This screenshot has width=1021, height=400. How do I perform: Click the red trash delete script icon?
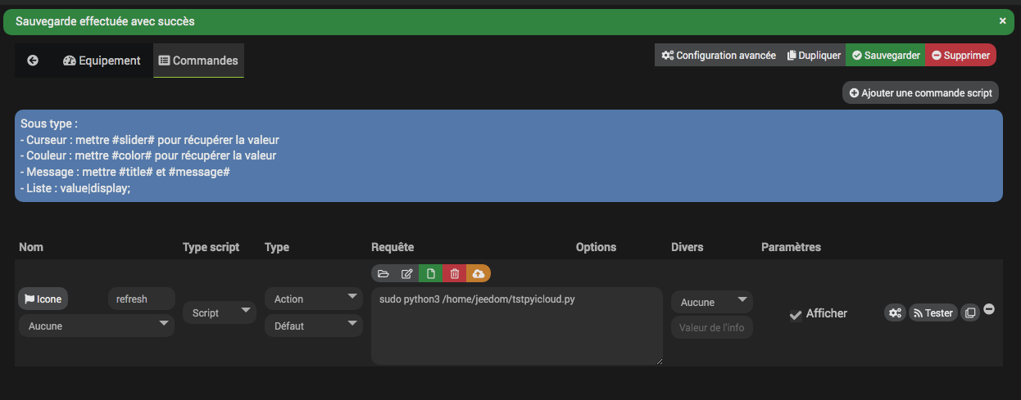tap(455, 273)
